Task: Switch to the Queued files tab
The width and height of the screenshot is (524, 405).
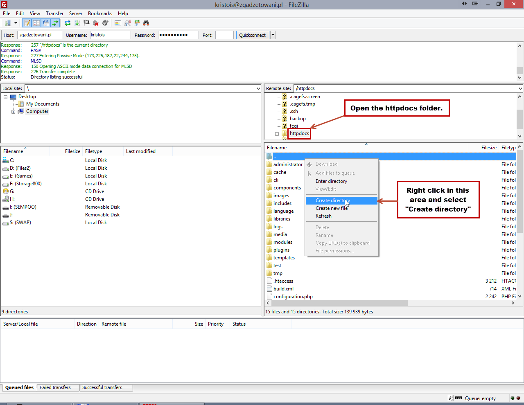Action: (x=19, y=387)
